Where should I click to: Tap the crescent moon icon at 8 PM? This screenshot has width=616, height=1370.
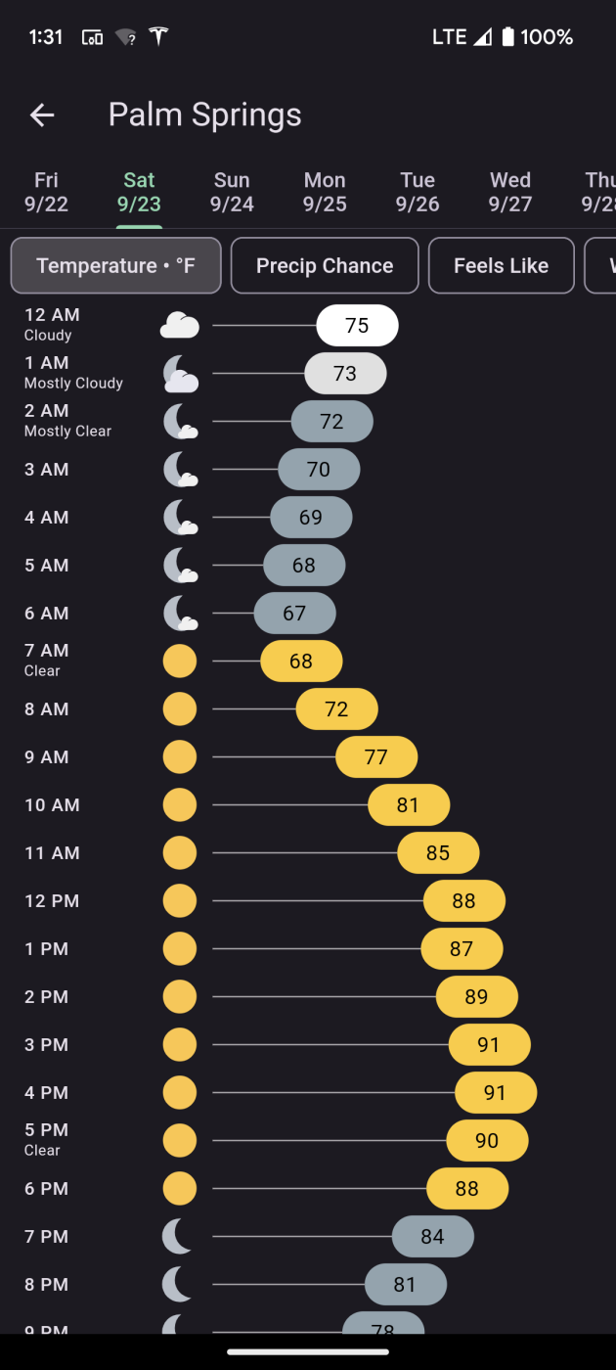177,1285
